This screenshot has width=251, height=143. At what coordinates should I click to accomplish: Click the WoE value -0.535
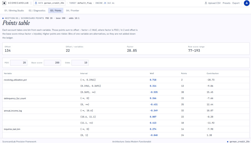[x=154, y=92]
